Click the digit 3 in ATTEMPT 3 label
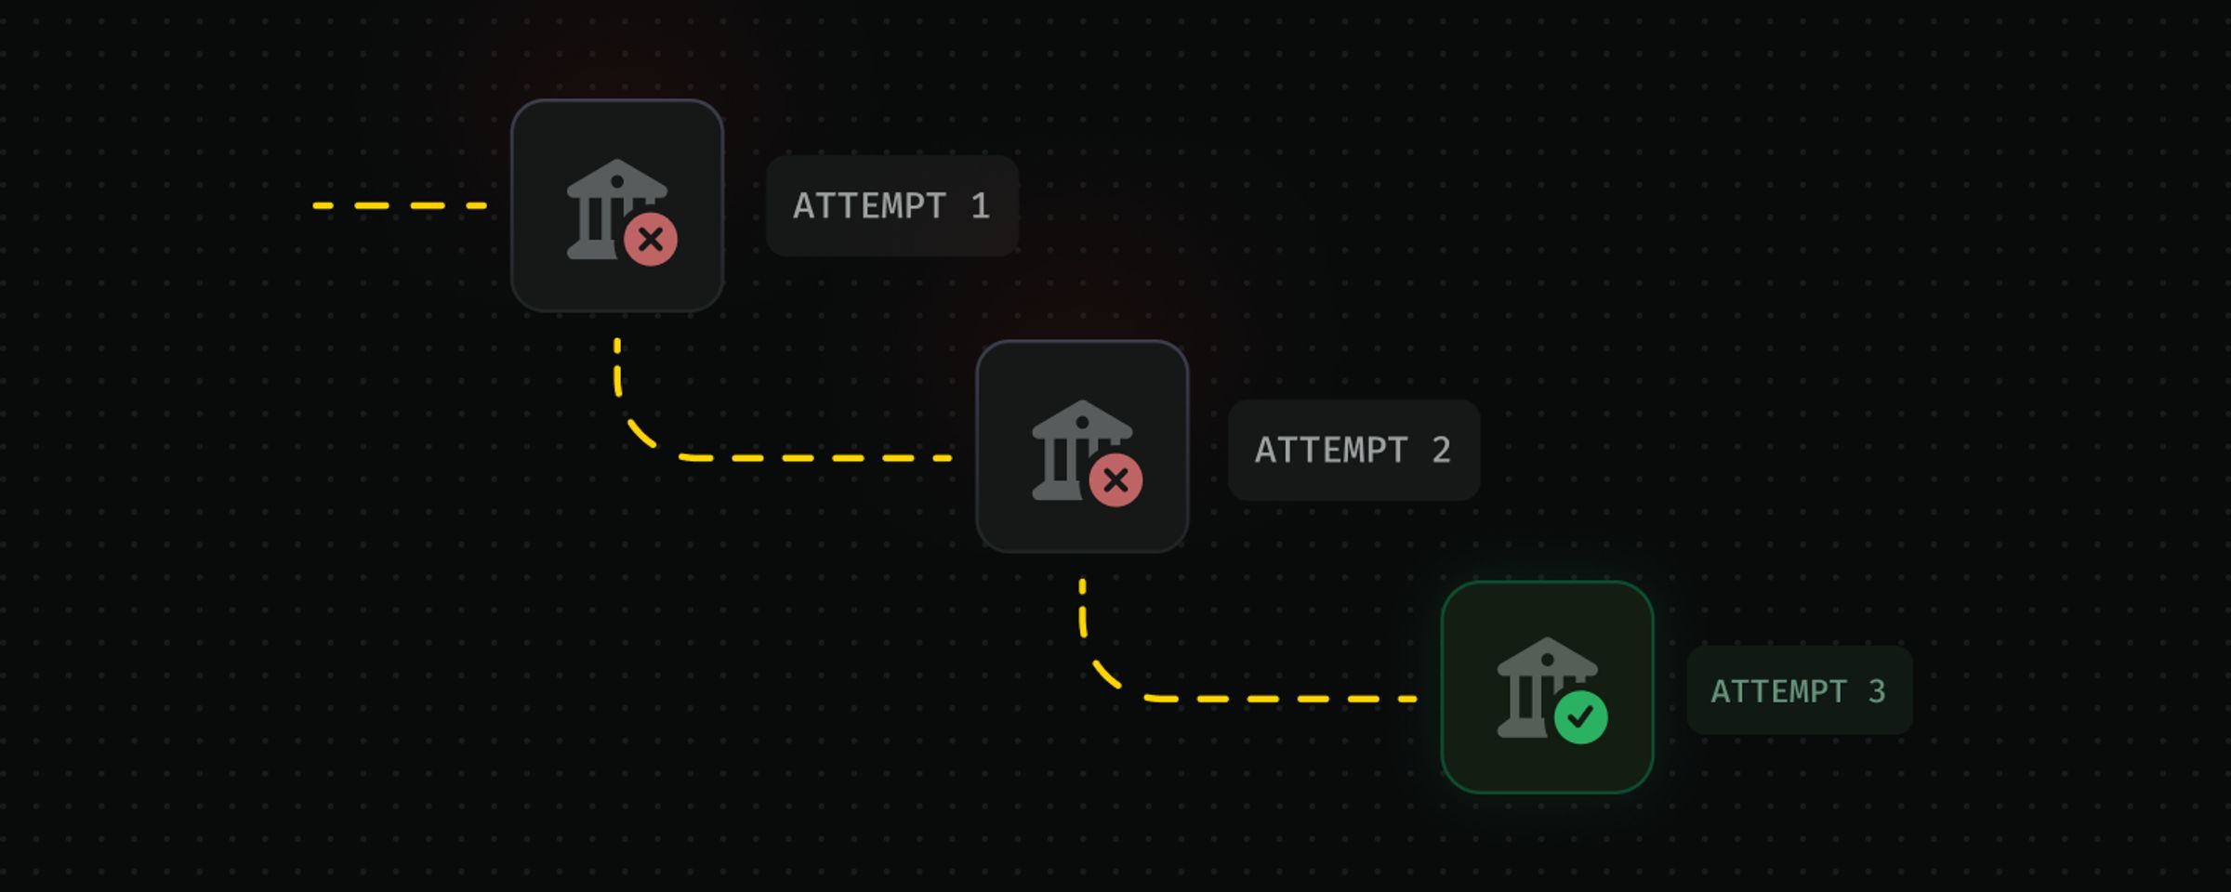 point(1877,690)
